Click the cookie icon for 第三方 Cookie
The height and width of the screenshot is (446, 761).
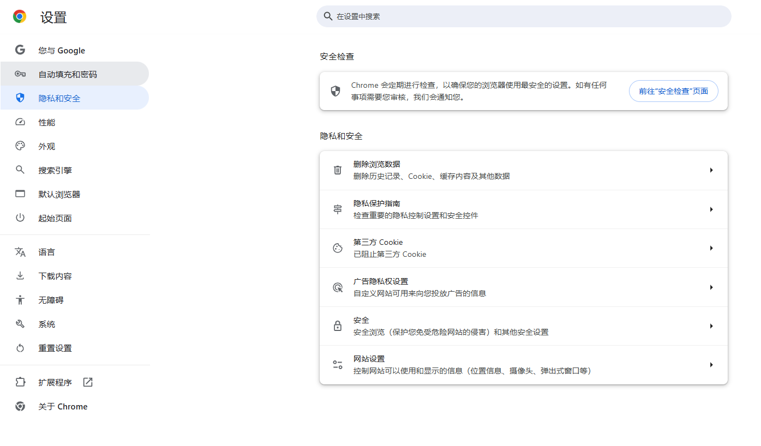[x=338, y=248]
